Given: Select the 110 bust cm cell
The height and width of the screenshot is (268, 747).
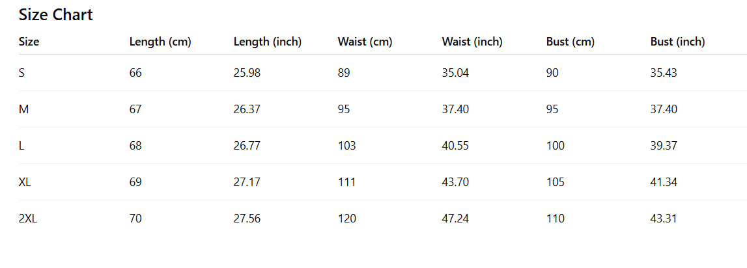Looking at the screenshot, I should [556, 219].
